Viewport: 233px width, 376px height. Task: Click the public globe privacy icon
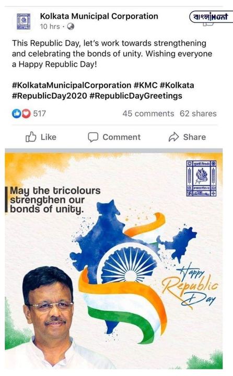71,27
